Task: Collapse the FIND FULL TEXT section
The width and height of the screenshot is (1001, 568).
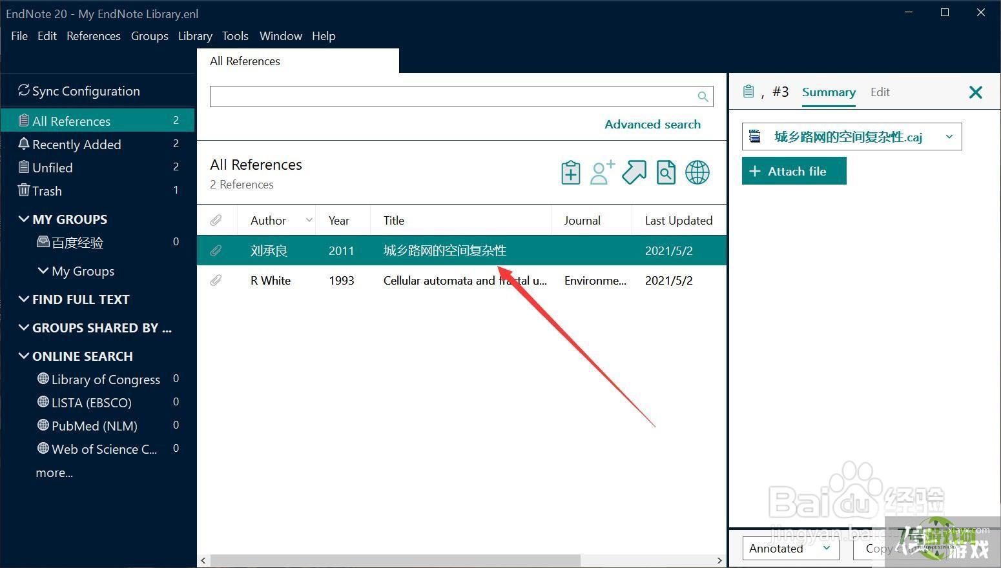Action: (24, 299)
